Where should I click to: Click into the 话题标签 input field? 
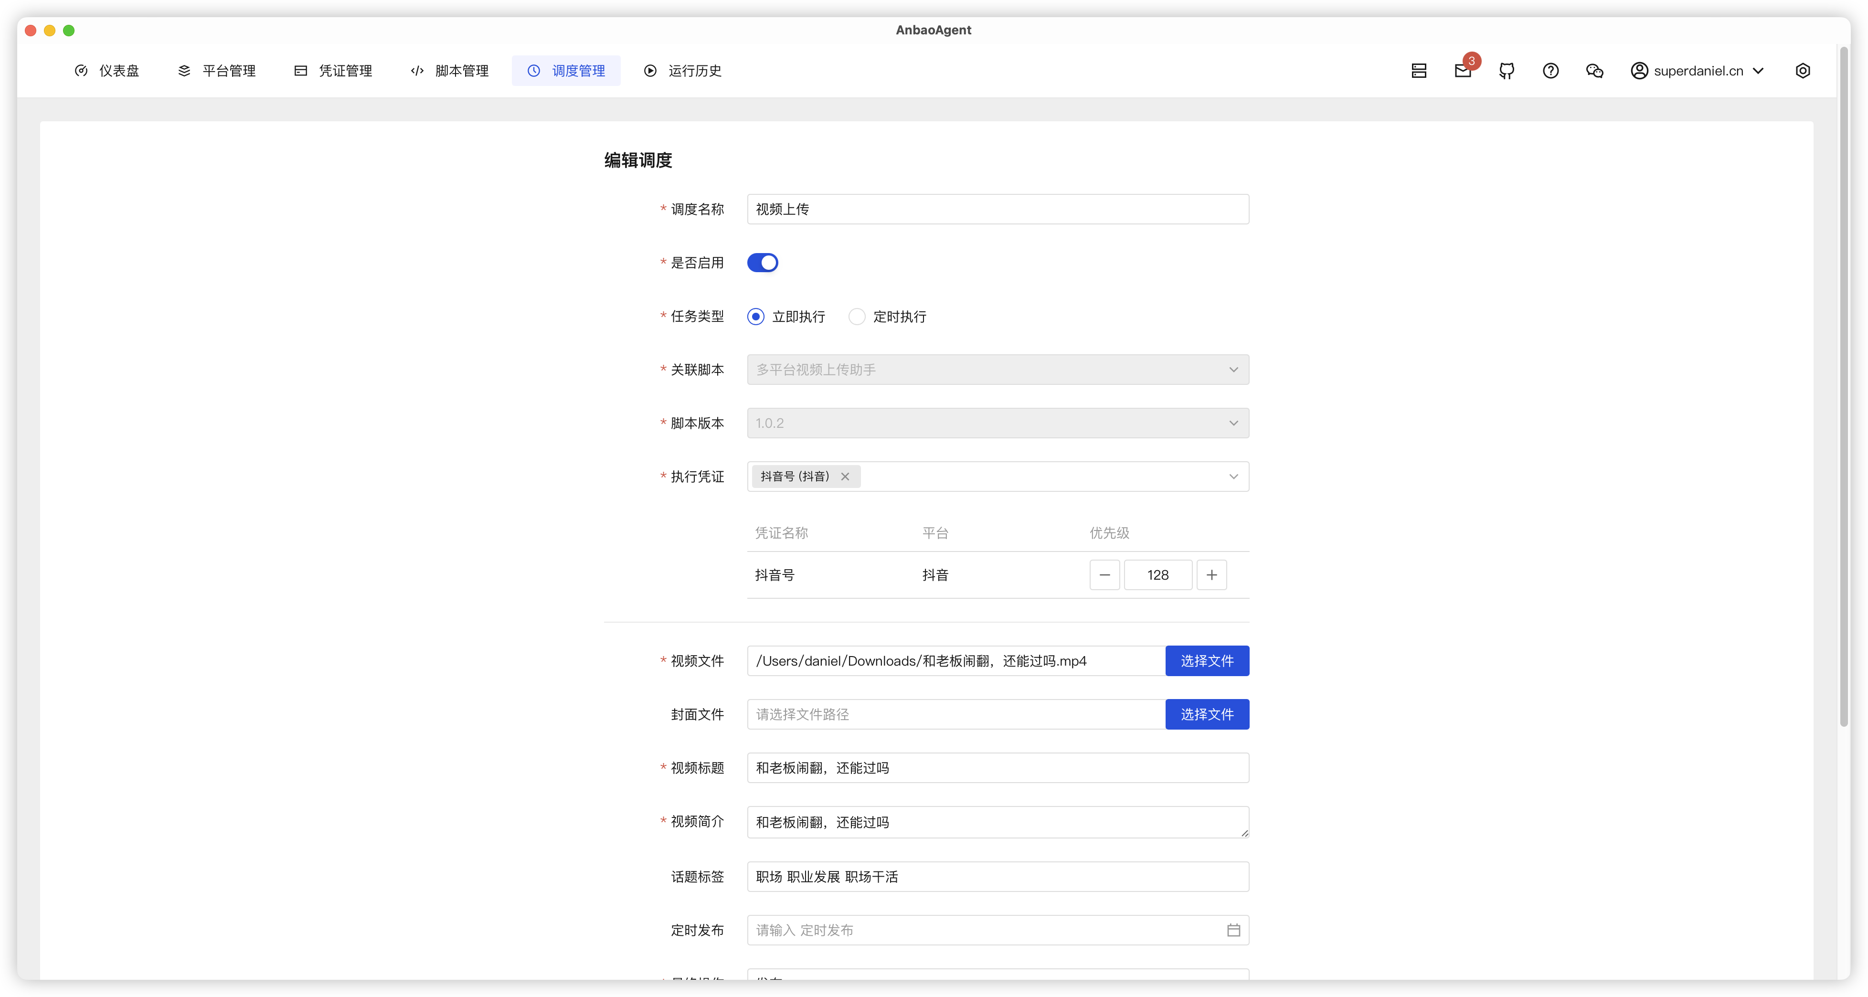coord(998,877)
